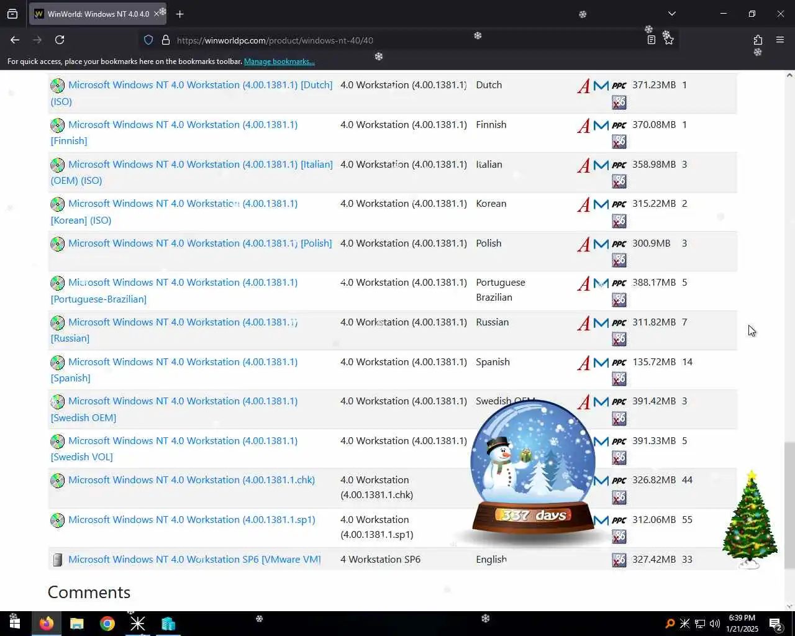Close the WinWorld Windows NT 4.0 tab
795x636 pixels.
[x=157, y=14]
